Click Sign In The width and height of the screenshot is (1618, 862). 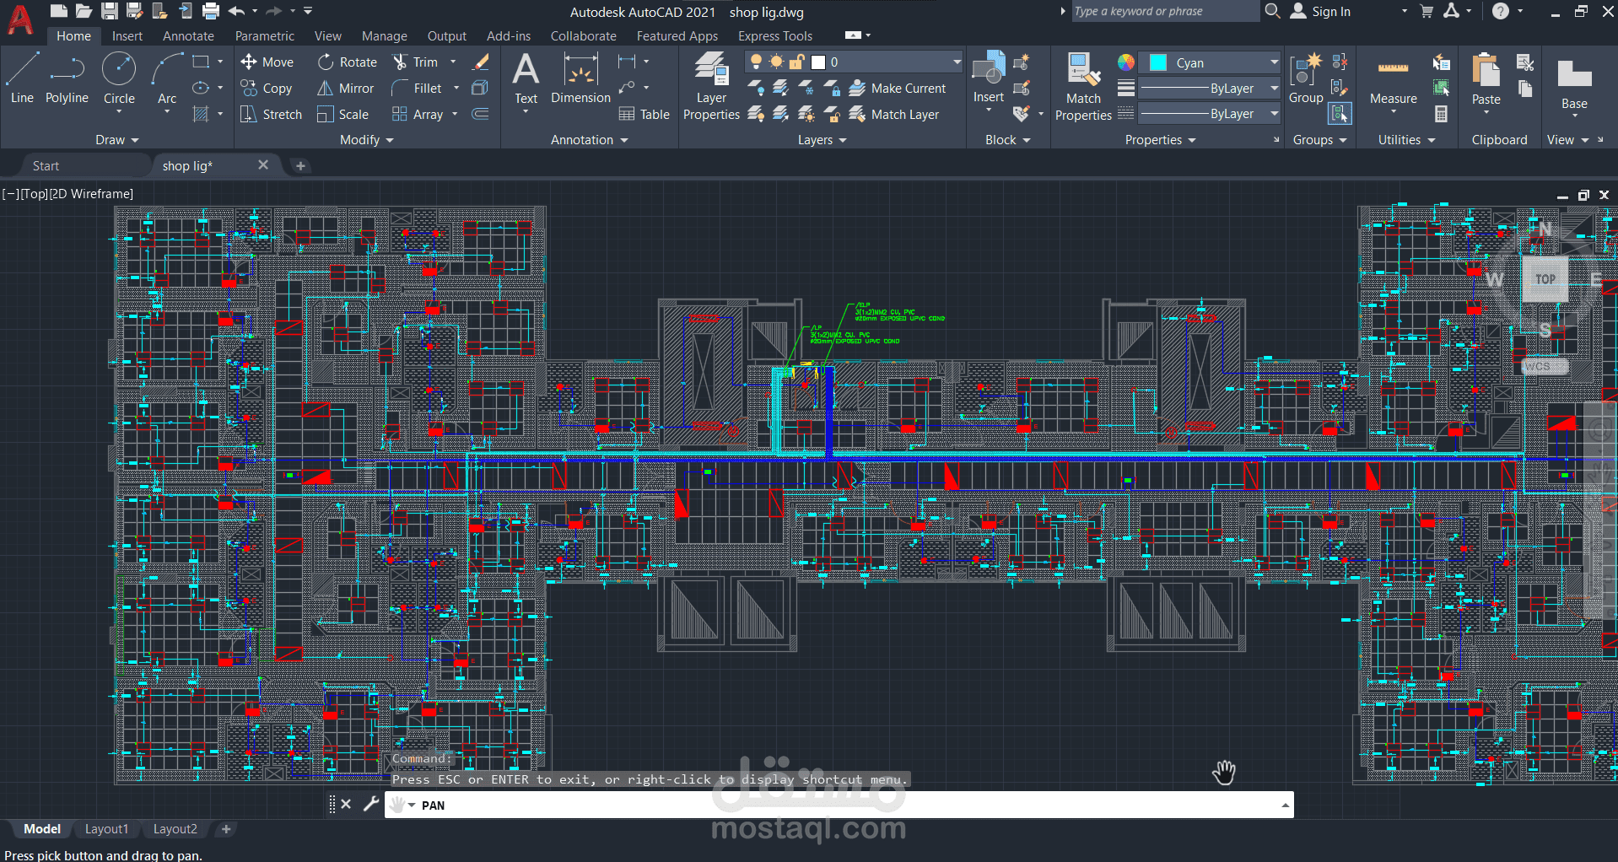click(1321, 12)
